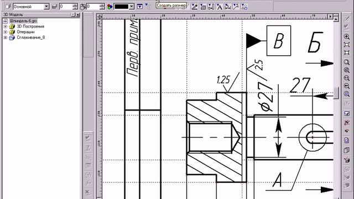Pin the 3D Модель panel
This screenshot has width=354, height=199.
73,15
